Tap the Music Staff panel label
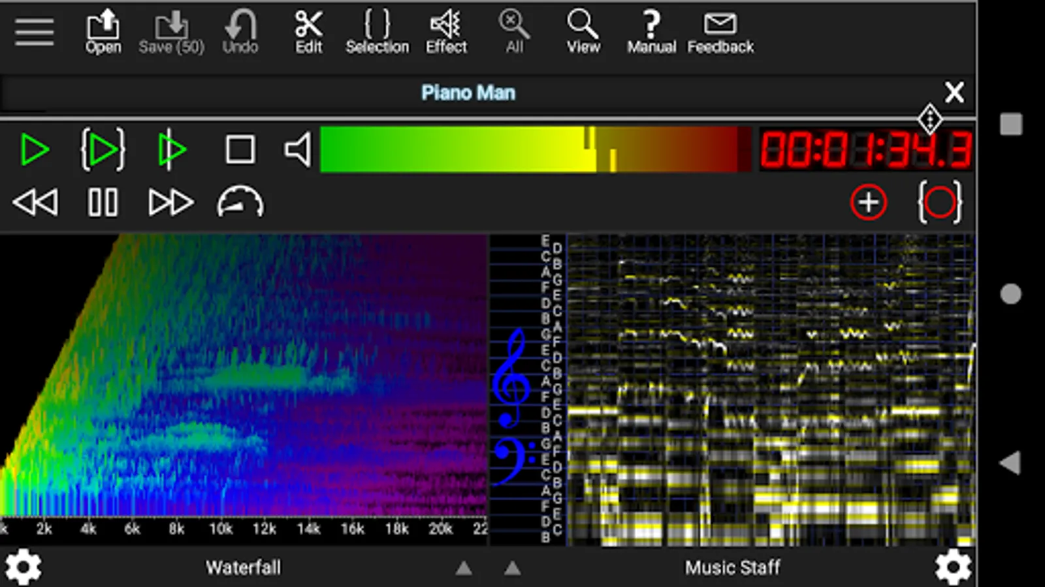 (x=732, y=567)
